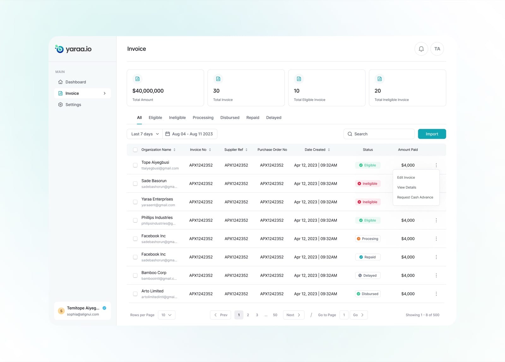Click the search magnifier icon

tap(350, 134)
